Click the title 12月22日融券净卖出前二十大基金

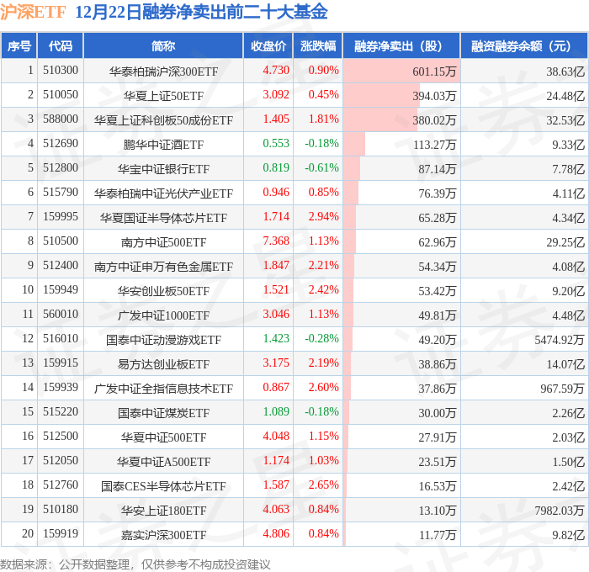[x=201, y=12]
